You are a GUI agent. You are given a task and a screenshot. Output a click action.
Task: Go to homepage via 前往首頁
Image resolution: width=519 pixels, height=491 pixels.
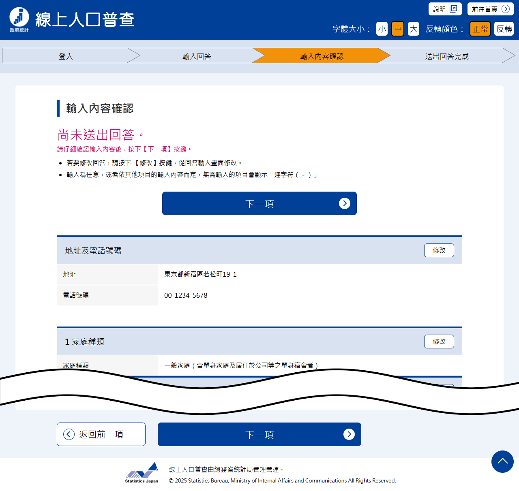click(490, 9)
